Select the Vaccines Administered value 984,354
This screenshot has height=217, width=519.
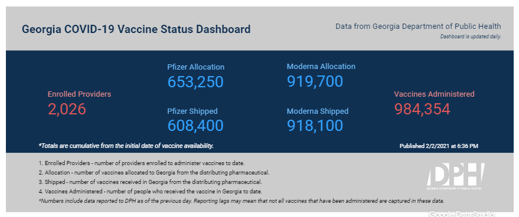click(422, 109)
